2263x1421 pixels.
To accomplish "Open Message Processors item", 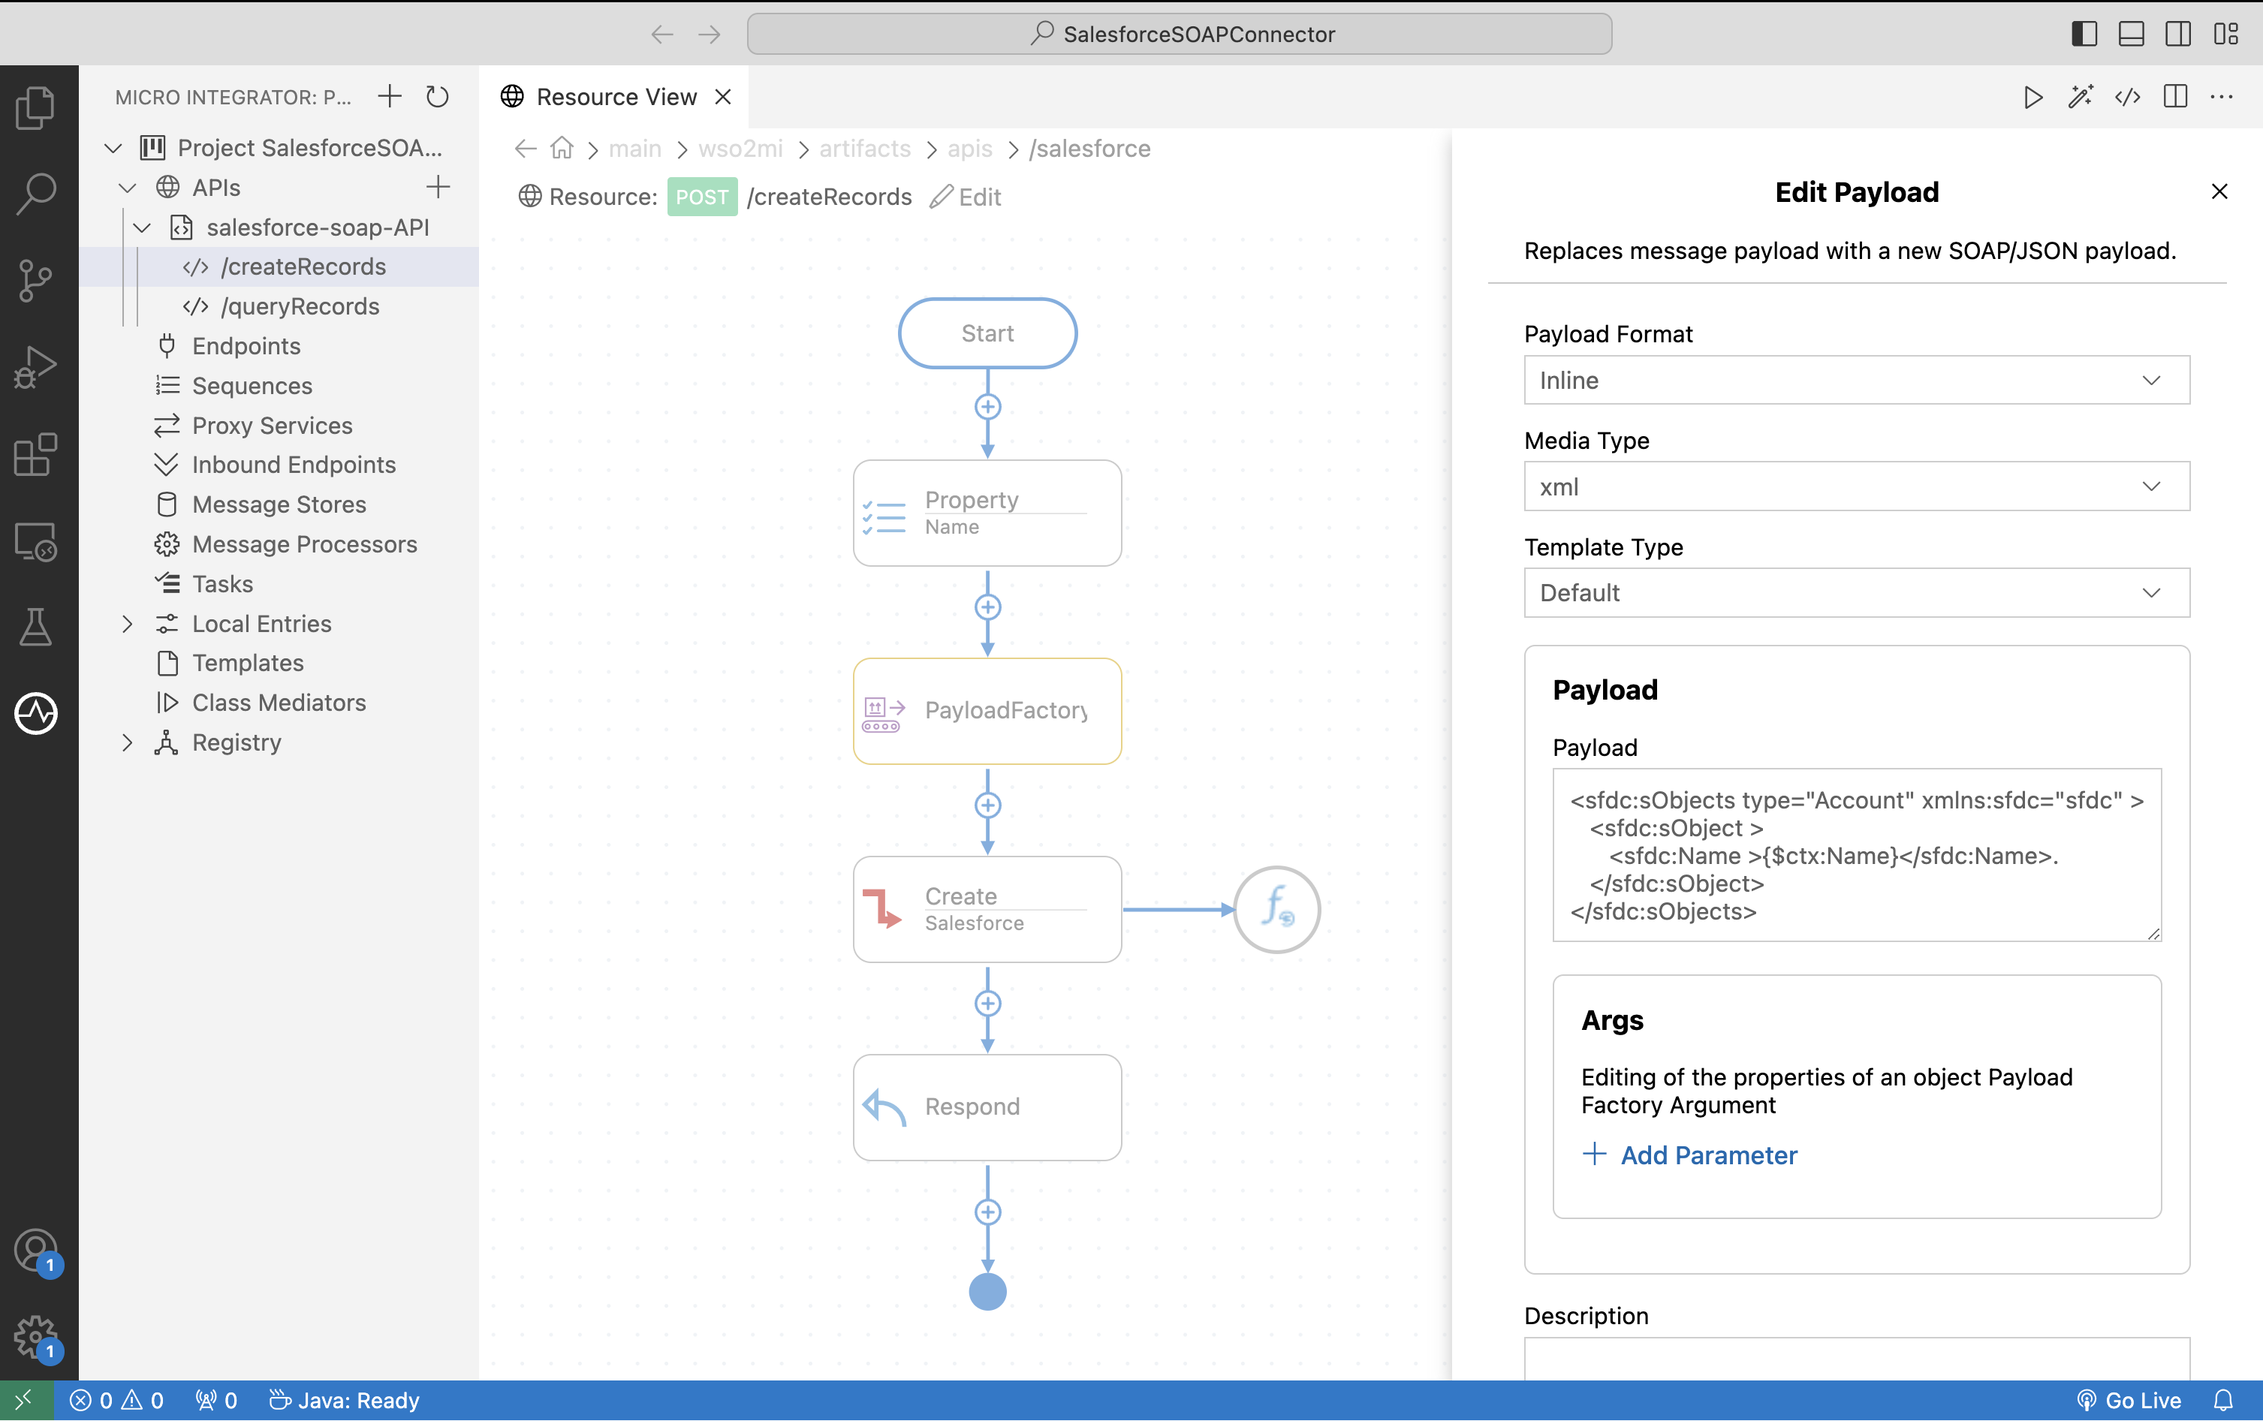I will click(x=305, y=544).
